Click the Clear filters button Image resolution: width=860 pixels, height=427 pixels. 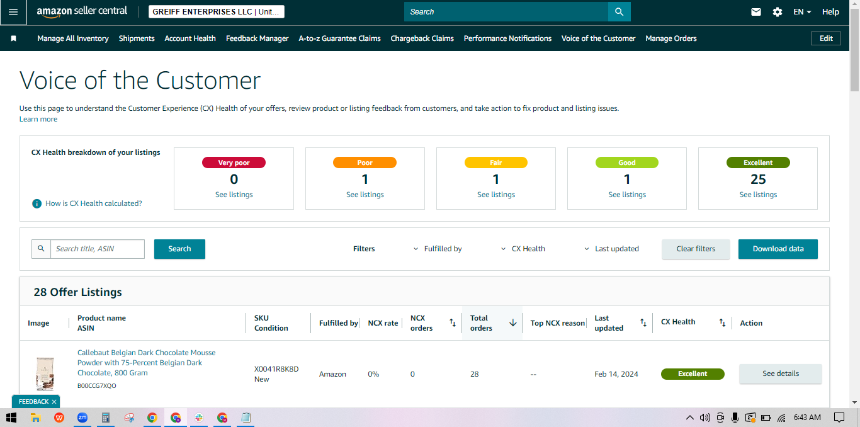pos(696,249)
